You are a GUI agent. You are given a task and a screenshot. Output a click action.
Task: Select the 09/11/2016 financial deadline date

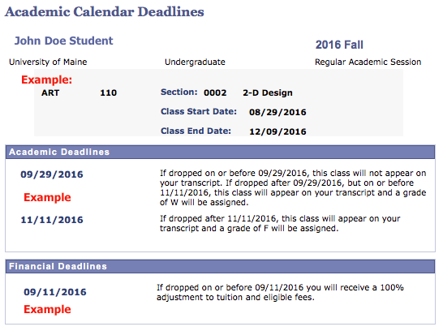pyautogui.click(x=55, y=292)
